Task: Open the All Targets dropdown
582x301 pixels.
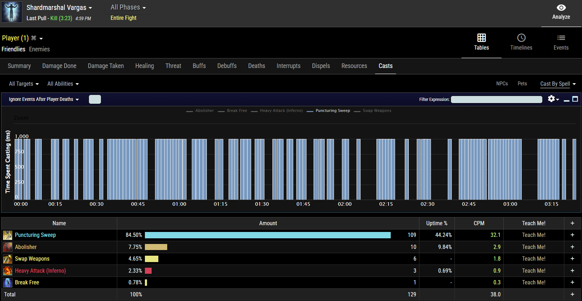Action: click(x=24, y=84)
